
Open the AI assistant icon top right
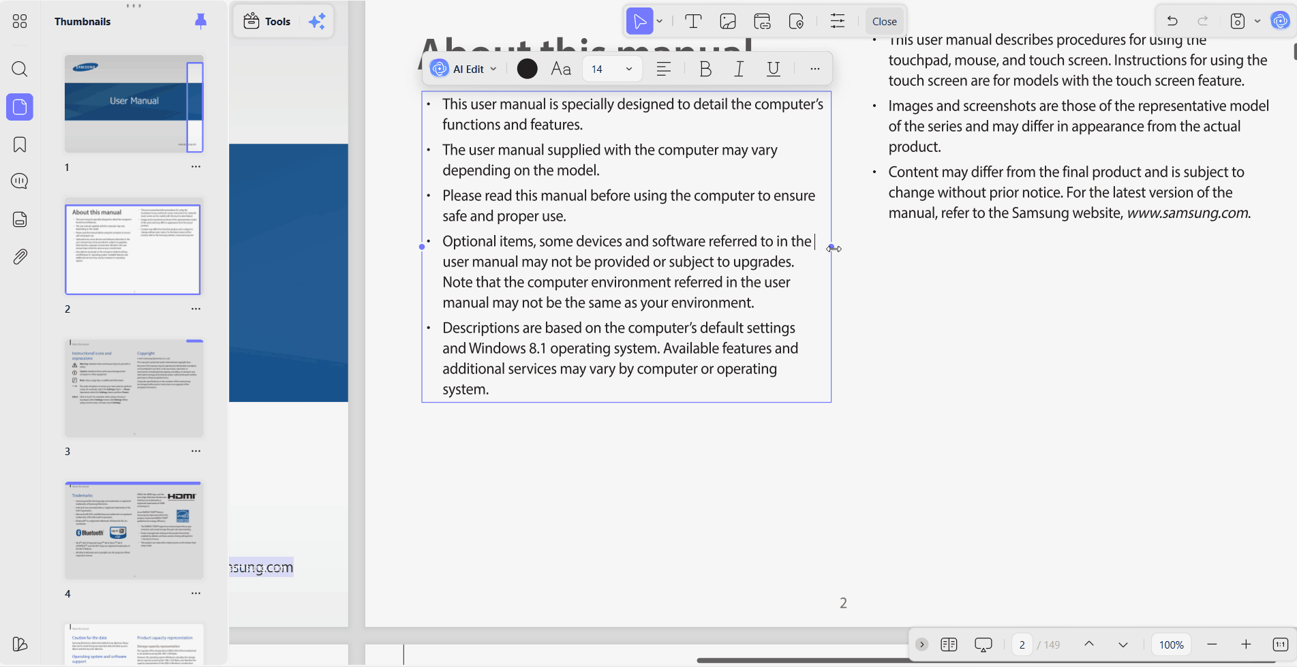point(1281,21)
